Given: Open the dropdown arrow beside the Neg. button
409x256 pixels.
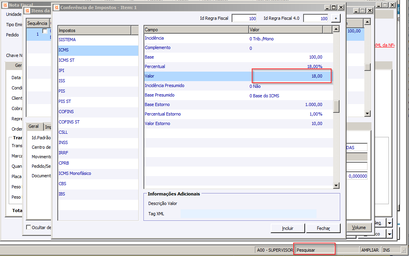Looking at the screenshot, I should [x=389, y=223].
